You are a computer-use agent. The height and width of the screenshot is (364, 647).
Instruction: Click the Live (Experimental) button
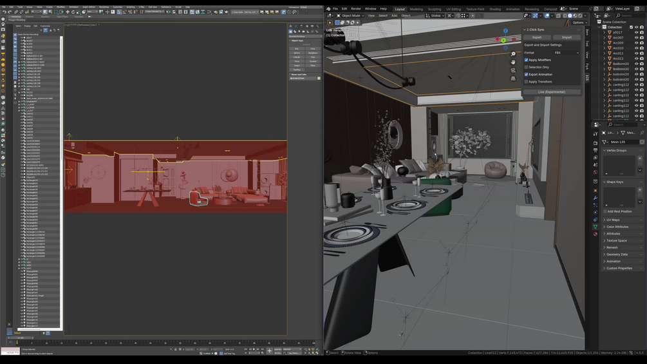pyautogui.click(x=552, y=92)
